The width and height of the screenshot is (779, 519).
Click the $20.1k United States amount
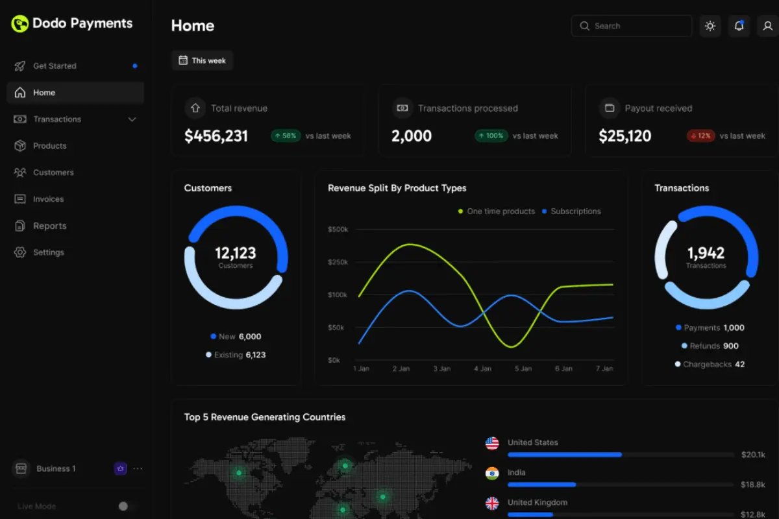[753, 455]
